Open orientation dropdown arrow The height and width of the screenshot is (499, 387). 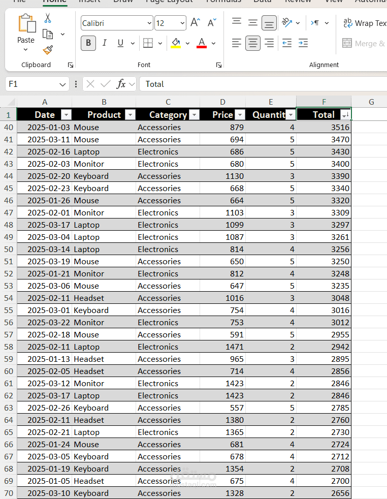[x=298, y=23]
